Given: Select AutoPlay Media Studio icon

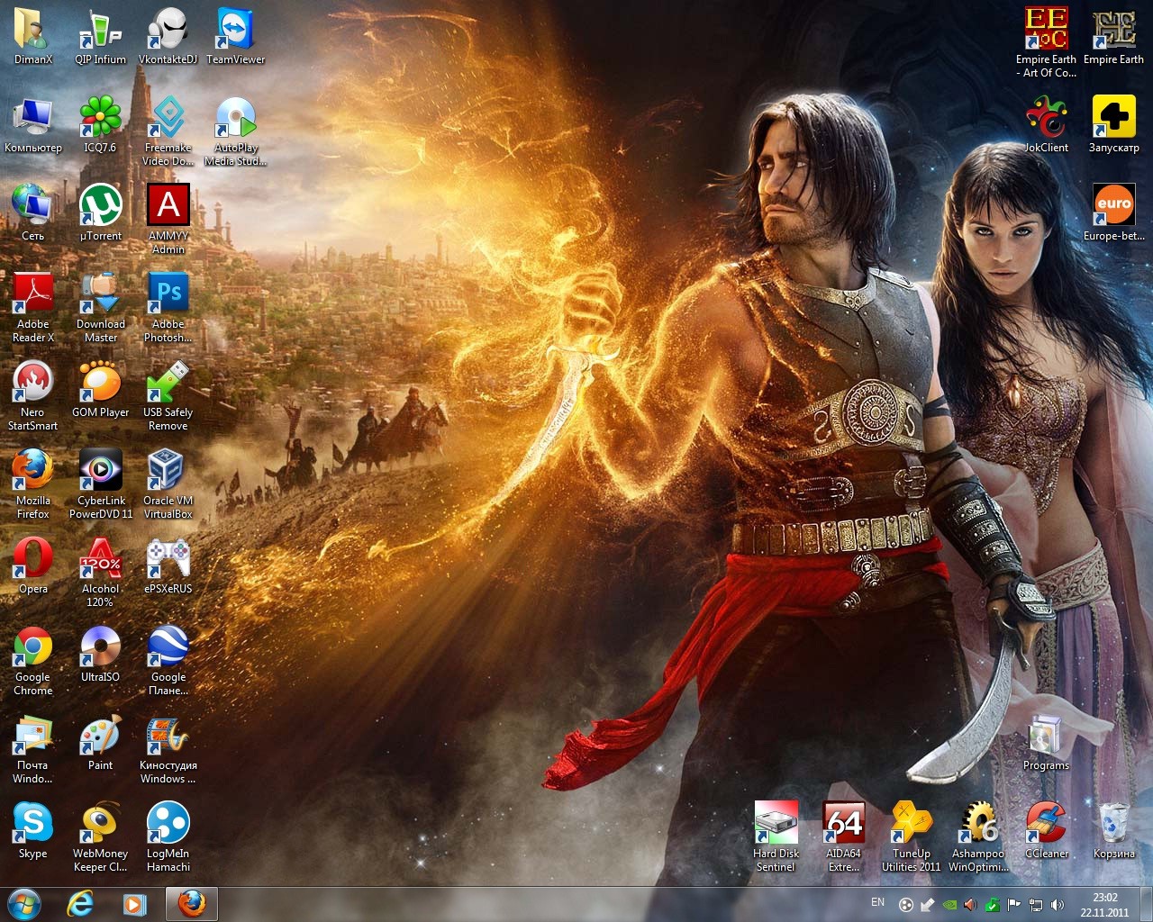Looking at the screenshot, I should (x=235, y=131).
